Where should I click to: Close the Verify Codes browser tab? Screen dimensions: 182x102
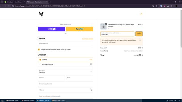(x=24, y=2)
